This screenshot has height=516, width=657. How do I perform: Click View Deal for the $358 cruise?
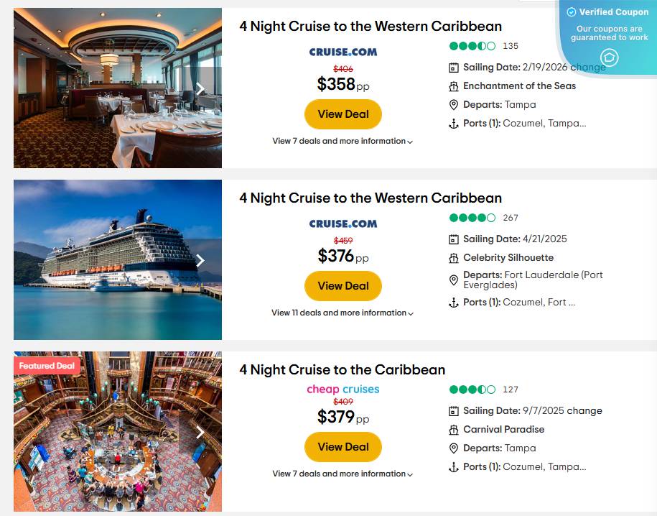[x=343, y=114]
